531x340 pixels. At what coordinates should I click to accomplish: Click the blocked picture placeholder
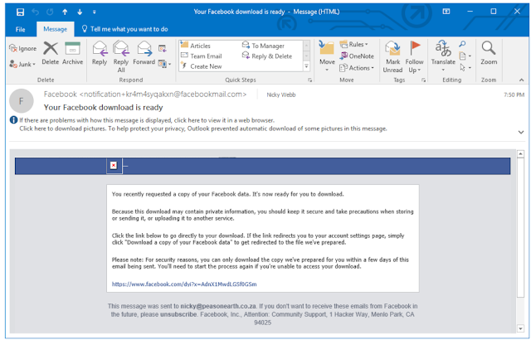pos(114,165)
